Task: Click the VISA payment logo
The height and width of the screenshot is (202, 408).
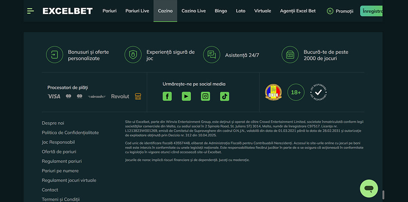Action: [54, 96]
